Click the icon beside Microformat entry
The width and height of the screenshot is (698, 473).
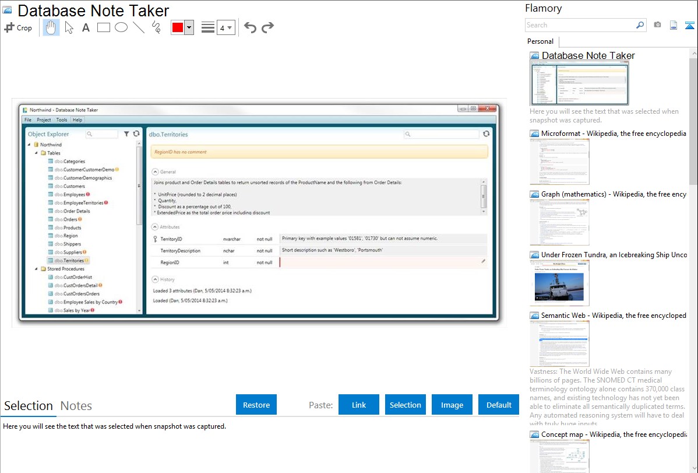point(534,134)
